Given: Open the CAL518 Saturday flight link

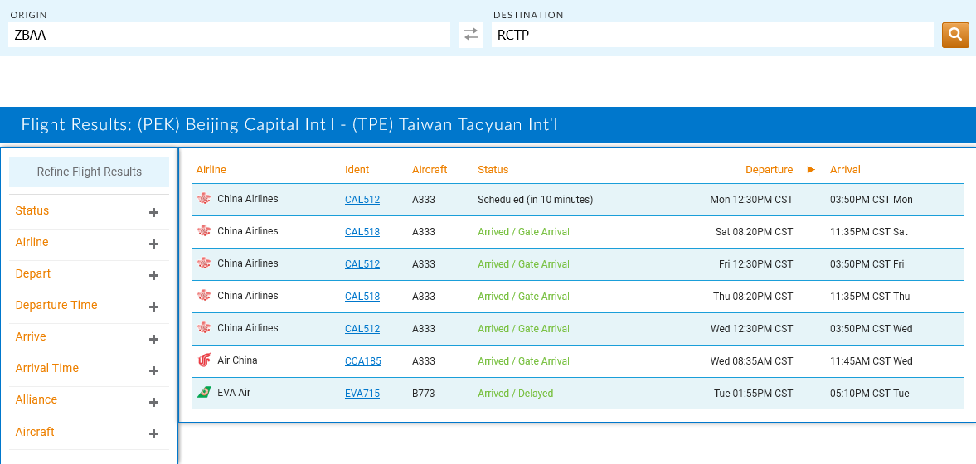Looking at the screenshot, I should coord(362,232).
